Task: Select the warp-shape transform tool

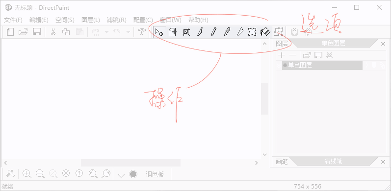Action: (252, 32)
